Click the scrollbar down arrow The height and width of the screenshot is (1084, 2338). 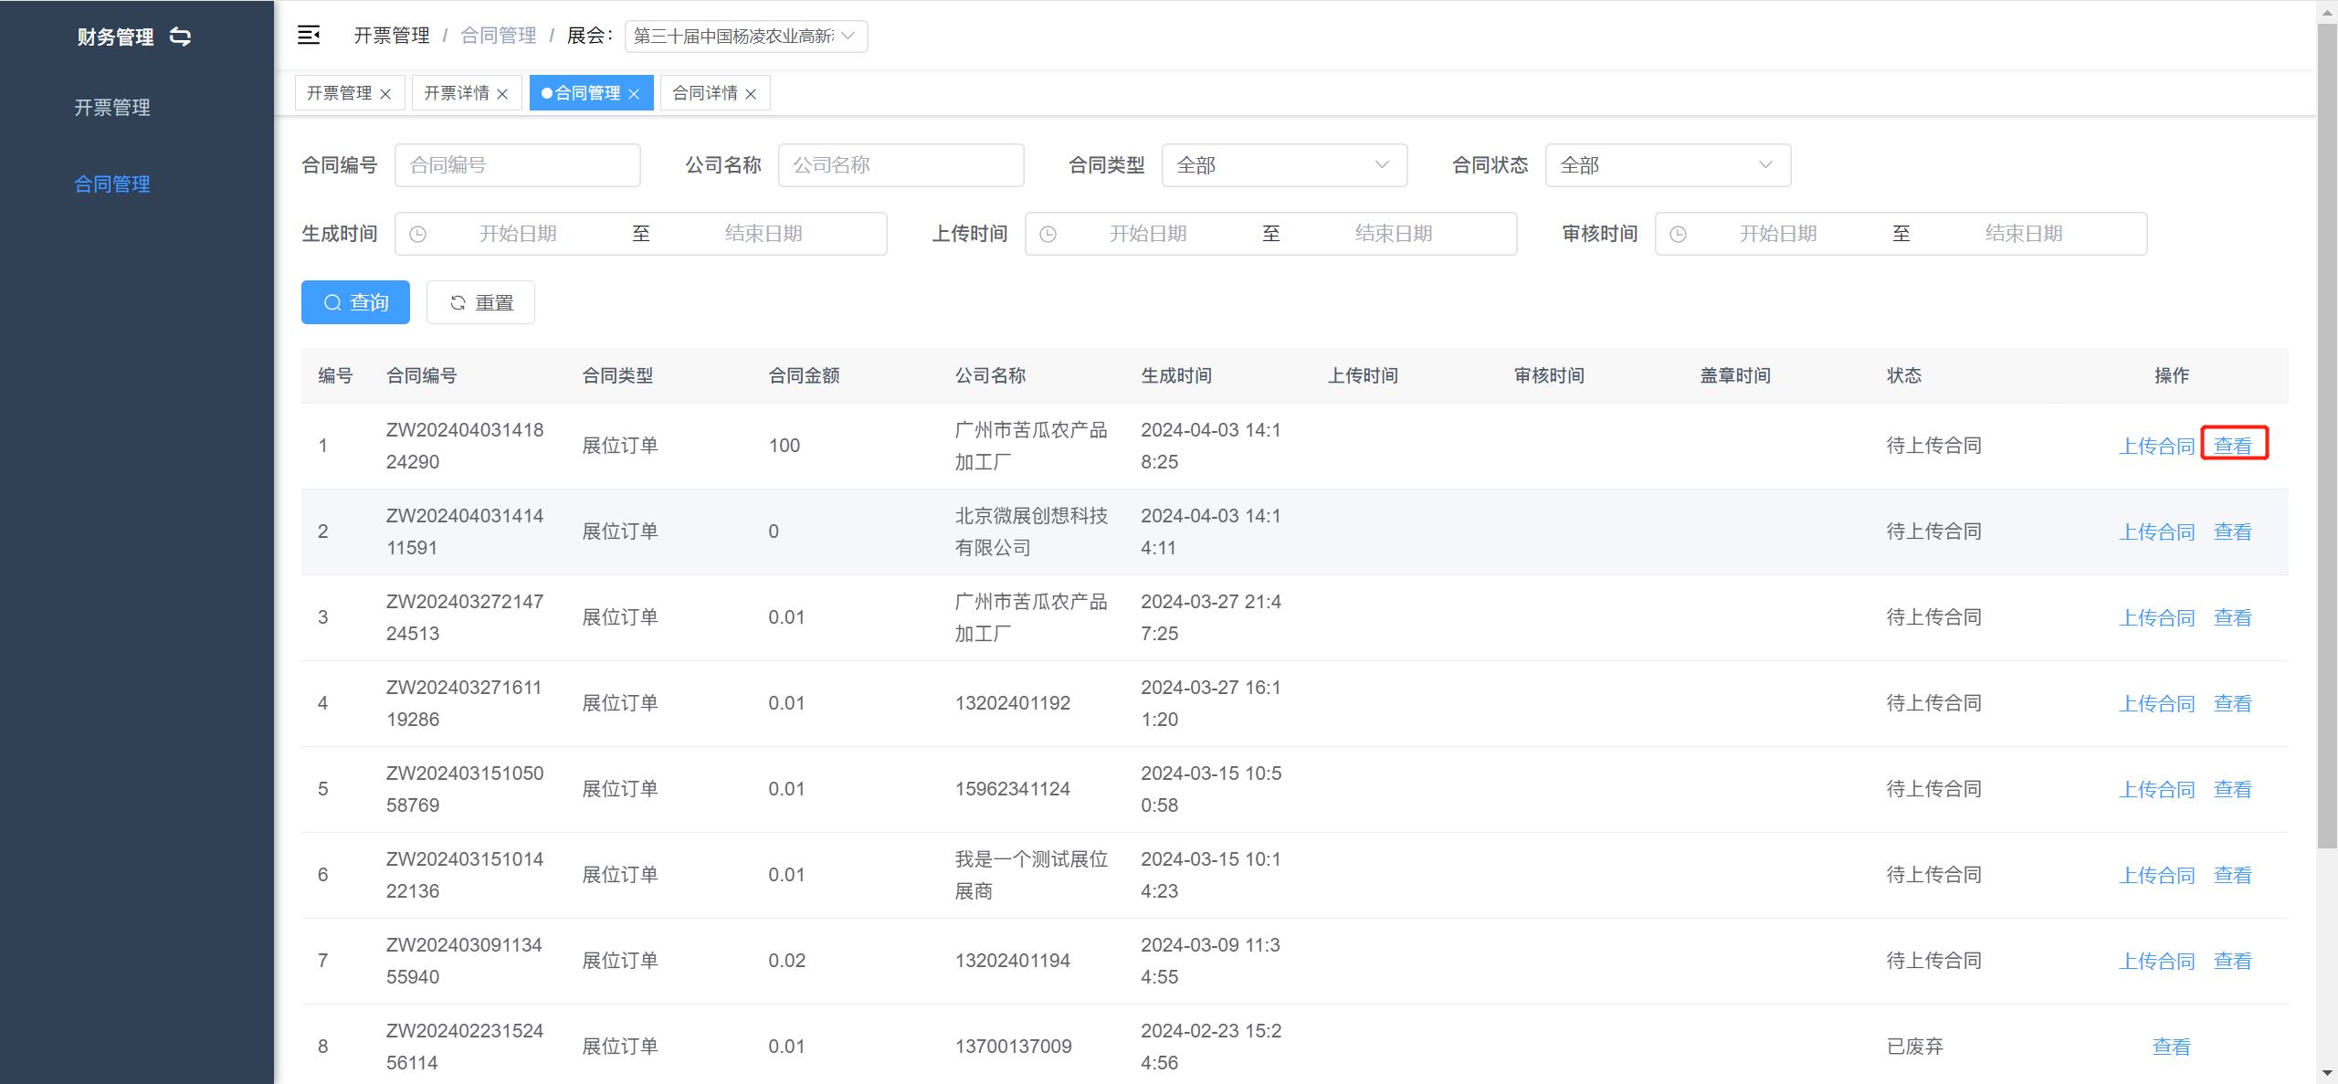tap(2327, 1073)
